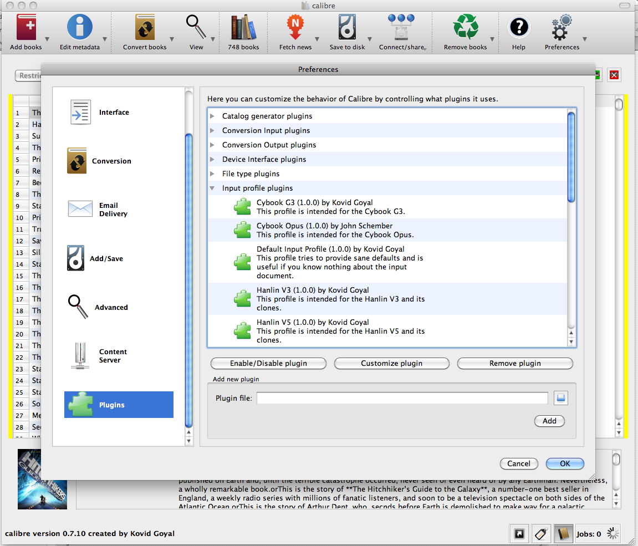The height and width of the screenshot is (546, 638).
Task: Open the Convert books dropdown arrow
Action: point(172,39)
